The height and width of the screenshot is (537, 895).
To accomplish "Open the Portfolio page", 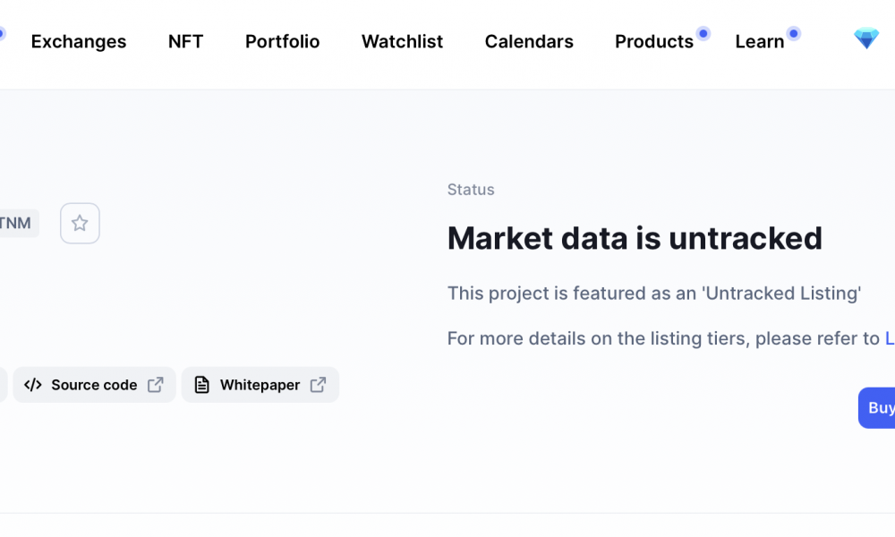I will click(x=283, y=42).
